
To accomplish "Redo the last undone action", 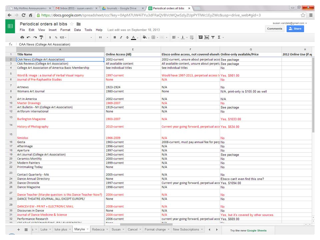I will click(x=35, y=37).
